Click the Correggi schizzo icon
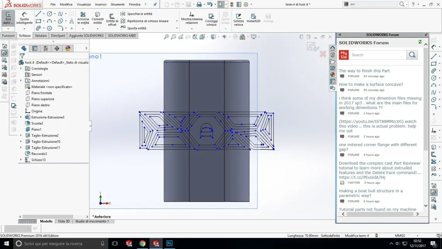This screenshot has height=249, width=442. pos(211,19)
